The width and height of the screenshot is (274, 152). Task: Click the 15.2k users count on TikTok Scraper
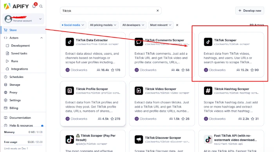(243, 70)
